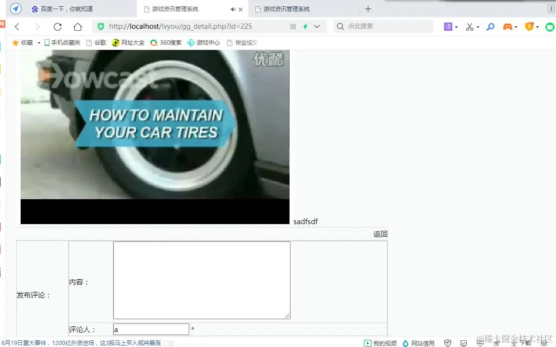Screen dimensions: 556x347
Task: Open the 收藏 favorites star
Action: click(15, 43)
